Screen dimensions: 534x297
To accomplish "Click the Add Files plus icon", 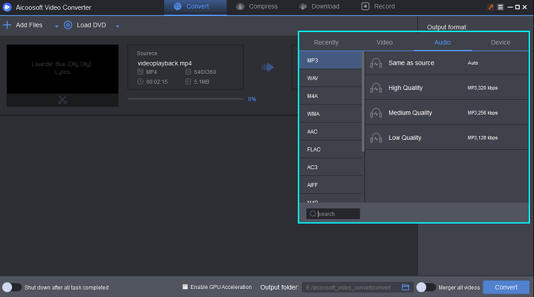I will (7, 25).
